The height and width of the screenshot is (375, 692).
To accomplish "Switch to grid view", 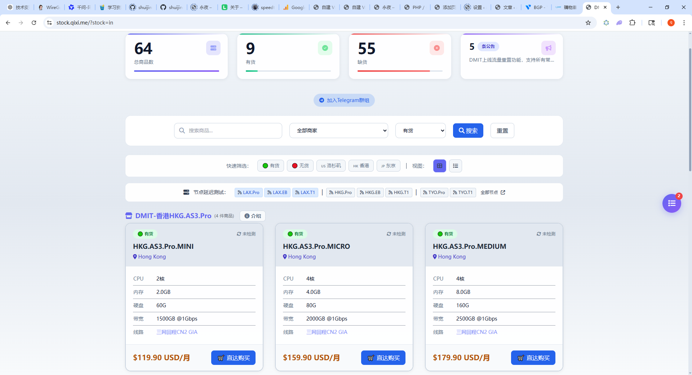I will click(440, 166).
